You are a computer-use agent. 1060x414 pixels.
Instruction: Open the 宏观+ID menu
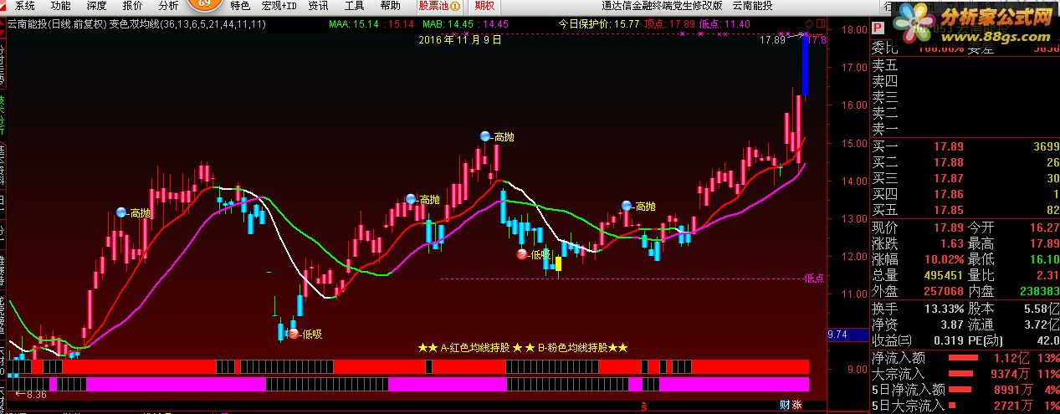tap(279, 6)
